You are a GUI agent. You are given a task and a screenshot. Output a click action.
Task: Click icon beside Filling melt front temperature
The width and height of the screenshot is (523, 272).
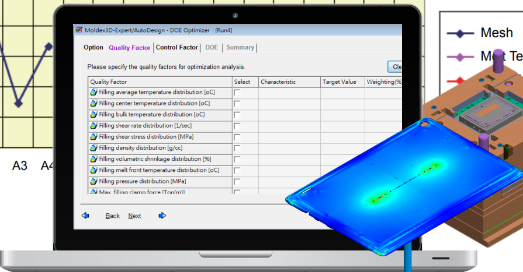93,170
